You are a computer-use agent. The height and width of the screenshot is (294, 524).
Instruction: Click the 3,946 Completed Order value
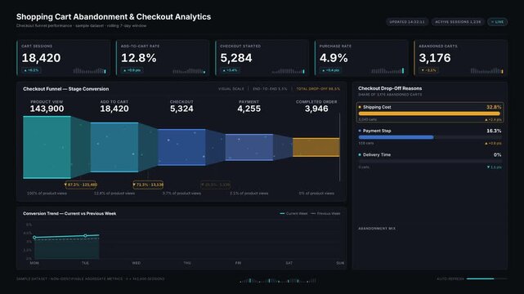316,109
